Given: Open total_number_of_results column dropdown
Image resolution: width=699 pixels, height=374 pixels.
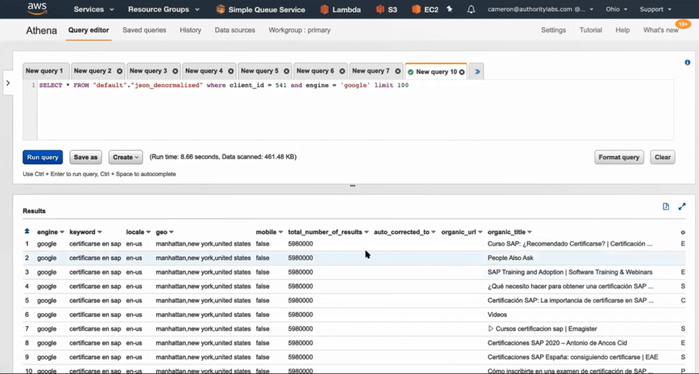Looking at the screenshot, I should tap(367, 232).
